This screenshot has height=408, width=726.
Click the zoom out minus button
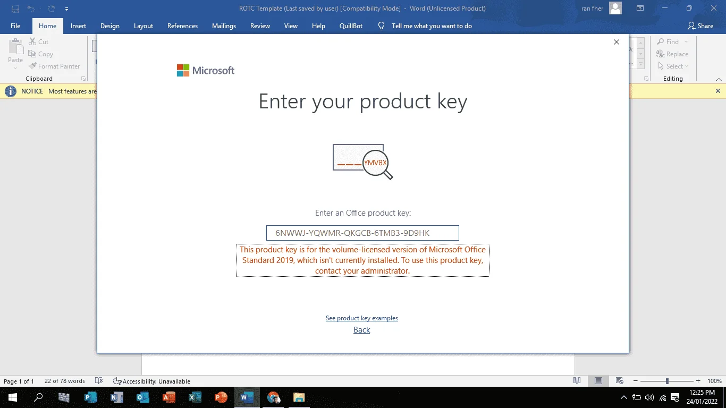[x=636, y=381]
